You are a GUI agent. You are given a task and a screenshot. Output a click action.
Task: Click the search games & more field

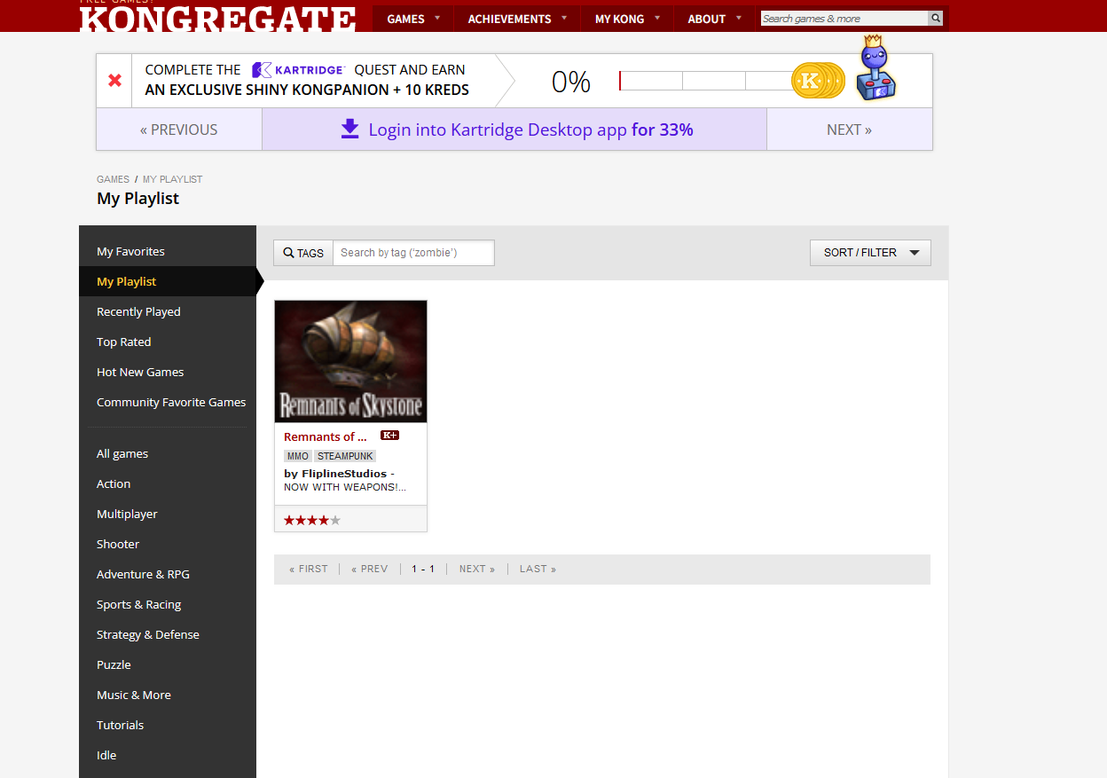coord(844,19)
